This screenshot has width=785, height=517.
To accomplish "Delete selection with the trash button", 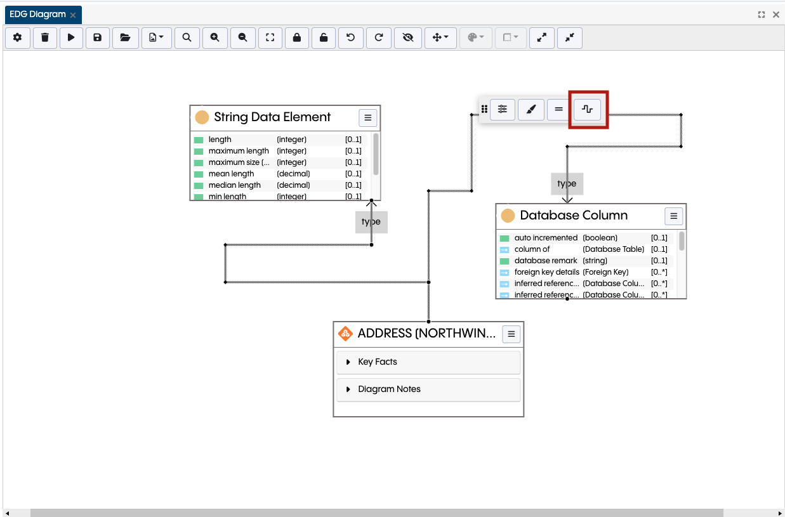I will (44, 38).
